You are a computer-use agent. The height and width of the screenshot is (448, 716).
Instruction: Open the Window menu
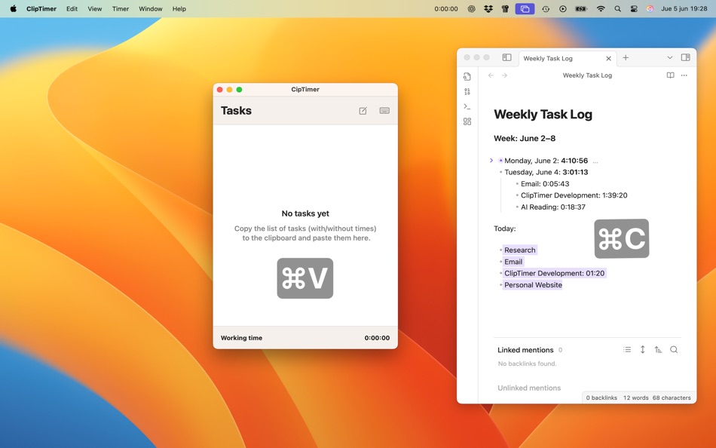[x=151, y=9]
